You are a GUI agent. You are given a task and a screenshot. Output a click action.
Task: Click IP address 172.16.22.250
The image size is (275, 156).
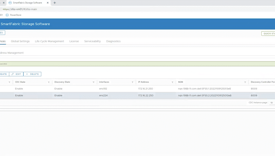(x=146, y=96)
